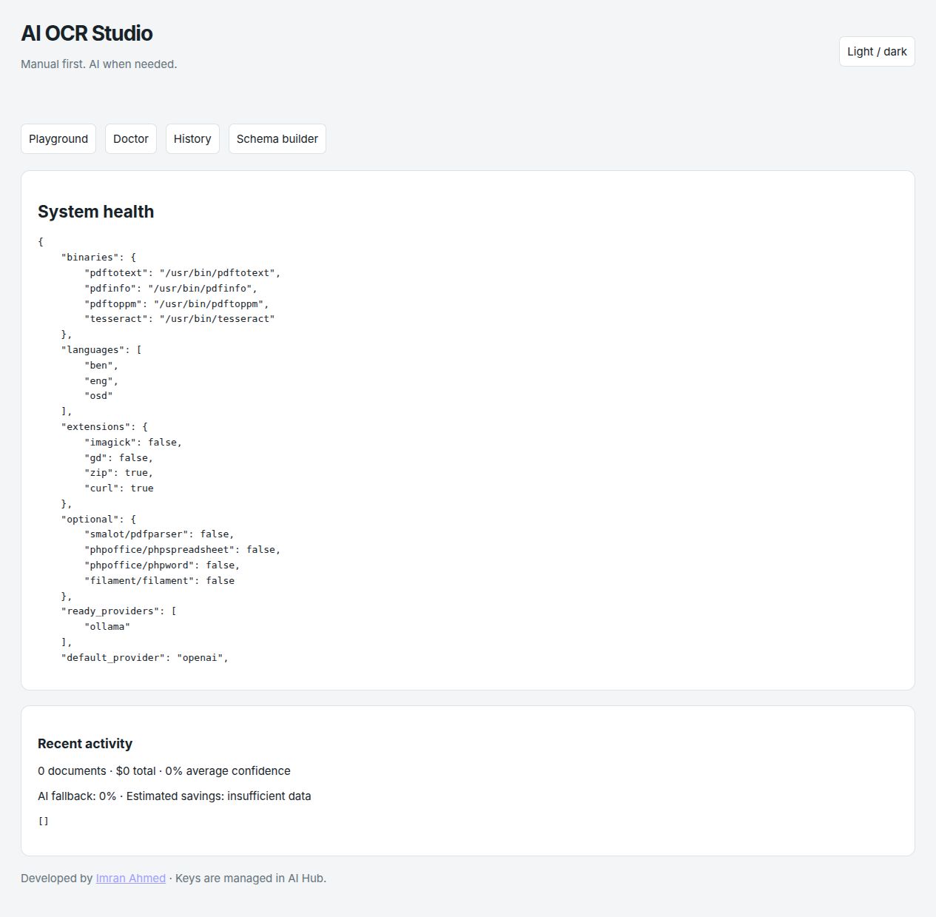Click the "Manual first. AI when needed." tagline

[x=99, y=64]
